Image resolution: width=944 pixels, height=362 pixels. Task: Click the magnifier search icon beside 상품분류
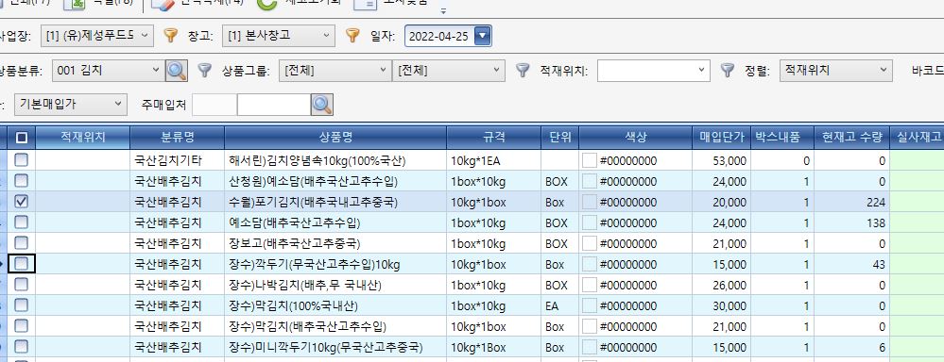pyautogui.click(x=177, y=71)
